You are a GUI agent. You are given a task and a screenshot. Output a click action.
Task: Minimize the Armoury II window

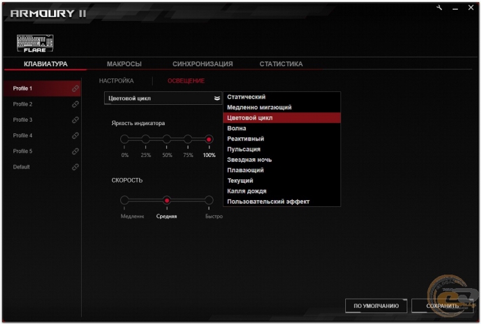[x=455, y=8]
